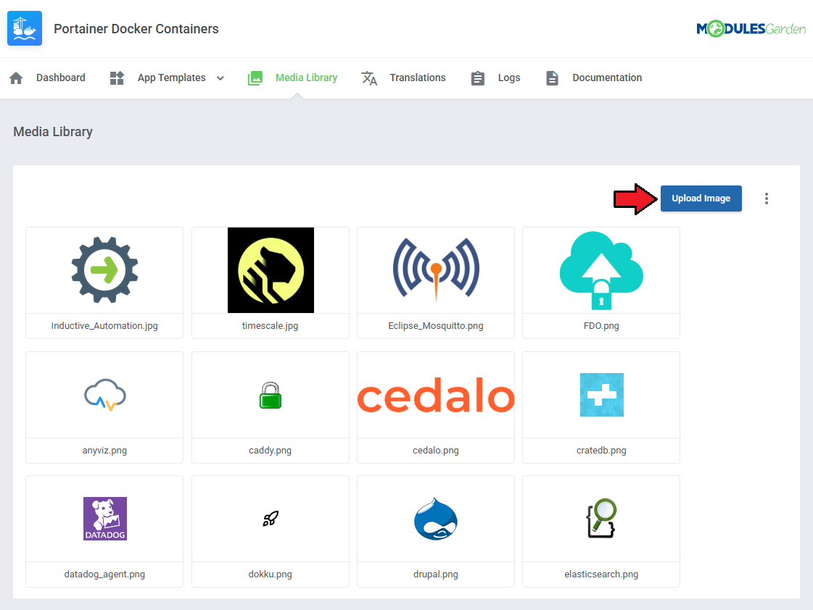Click the Documentation file icon
The width and height of the screenshot is (813, 610).
pos(552,78)
